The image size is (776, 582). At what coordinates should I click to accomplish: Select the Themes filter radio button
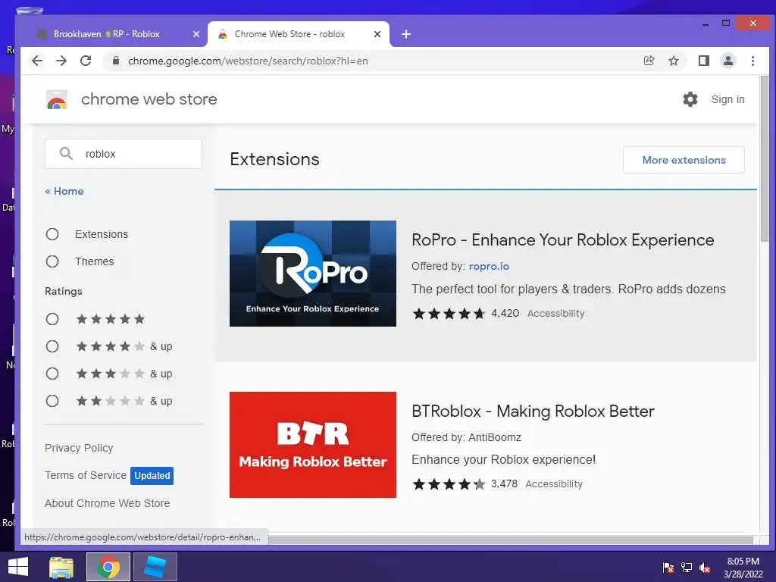point(52,261)
